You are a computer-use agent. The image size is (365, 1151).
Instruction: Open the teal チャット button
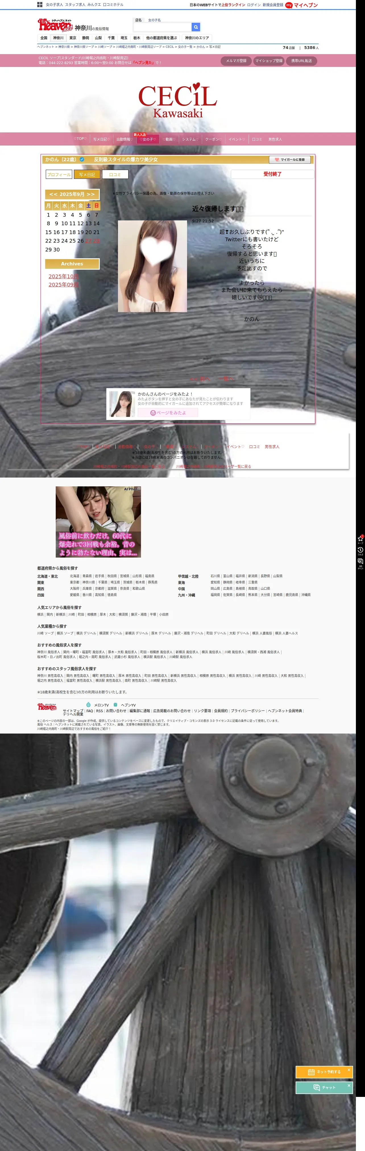[x=324, y=1087]
